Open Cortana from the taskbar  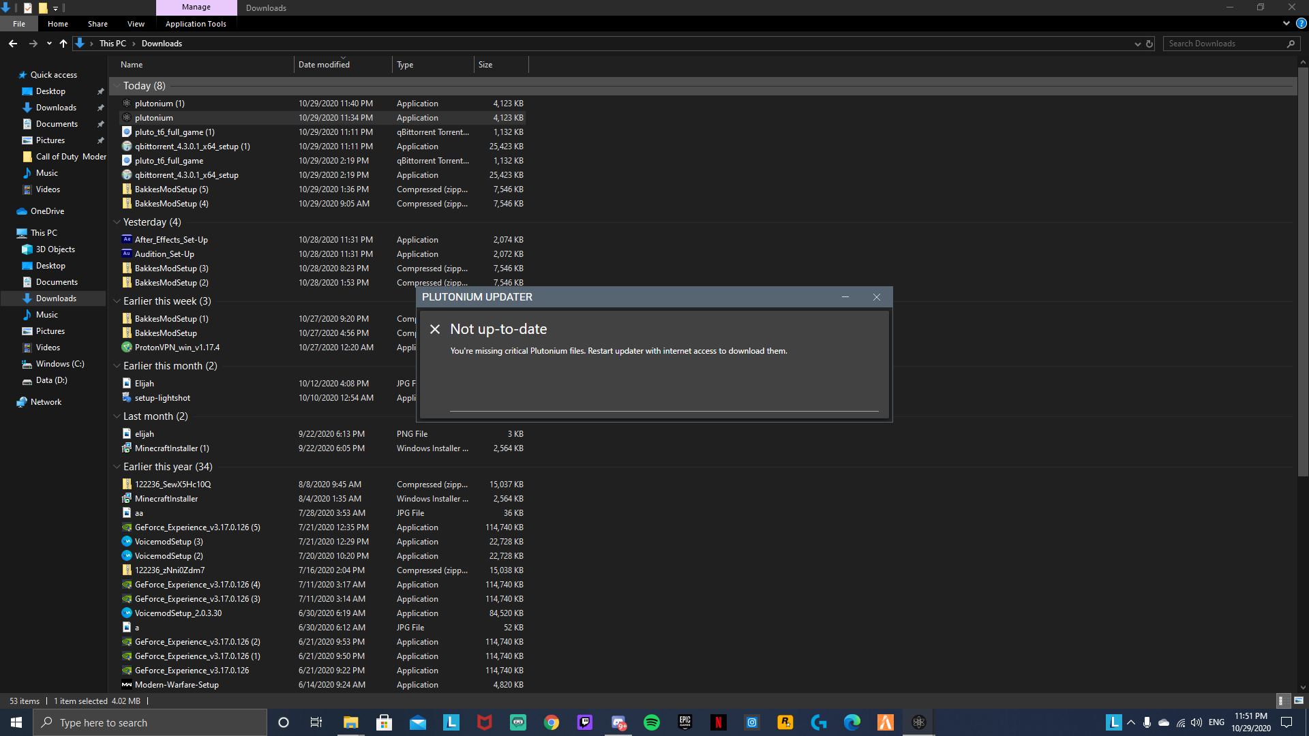coord(284,722)
